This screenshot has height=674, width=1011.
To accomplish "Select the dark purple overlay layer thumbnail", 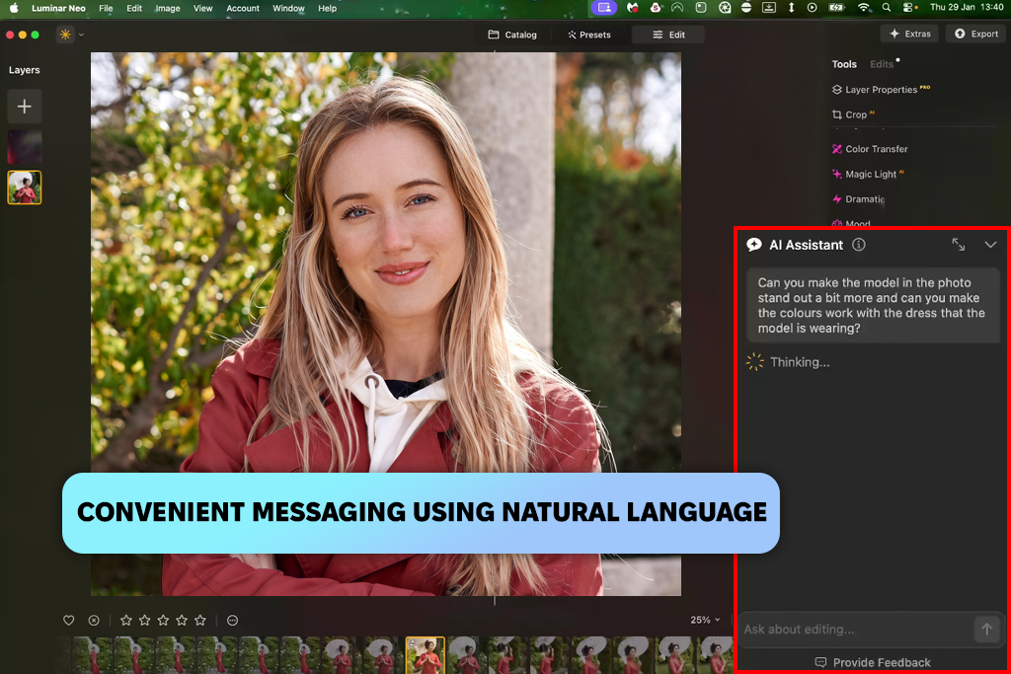I will tap(25, 146).
